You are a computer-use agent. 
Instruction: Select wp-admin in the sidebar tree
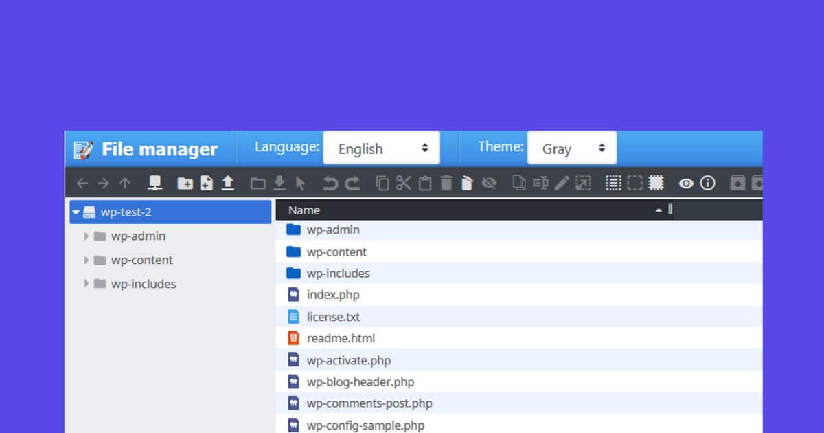pyautogui.click(x=137, y=236)
